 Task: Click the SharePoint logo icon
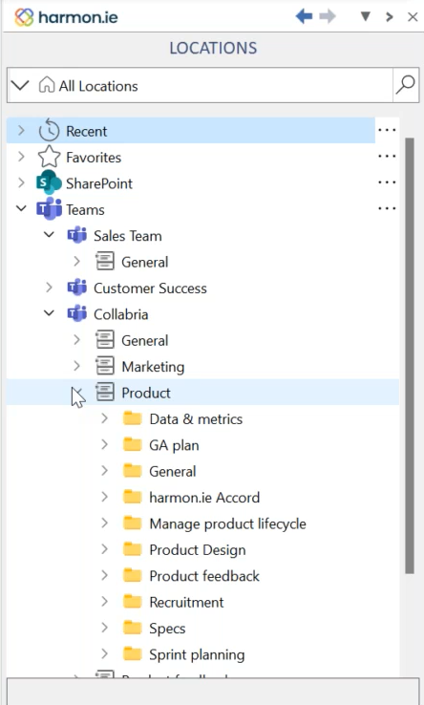coord(49,182)
